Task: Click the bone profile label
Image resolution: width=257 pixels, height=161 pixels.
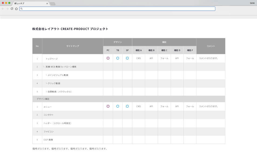Action: pos(252,3)
